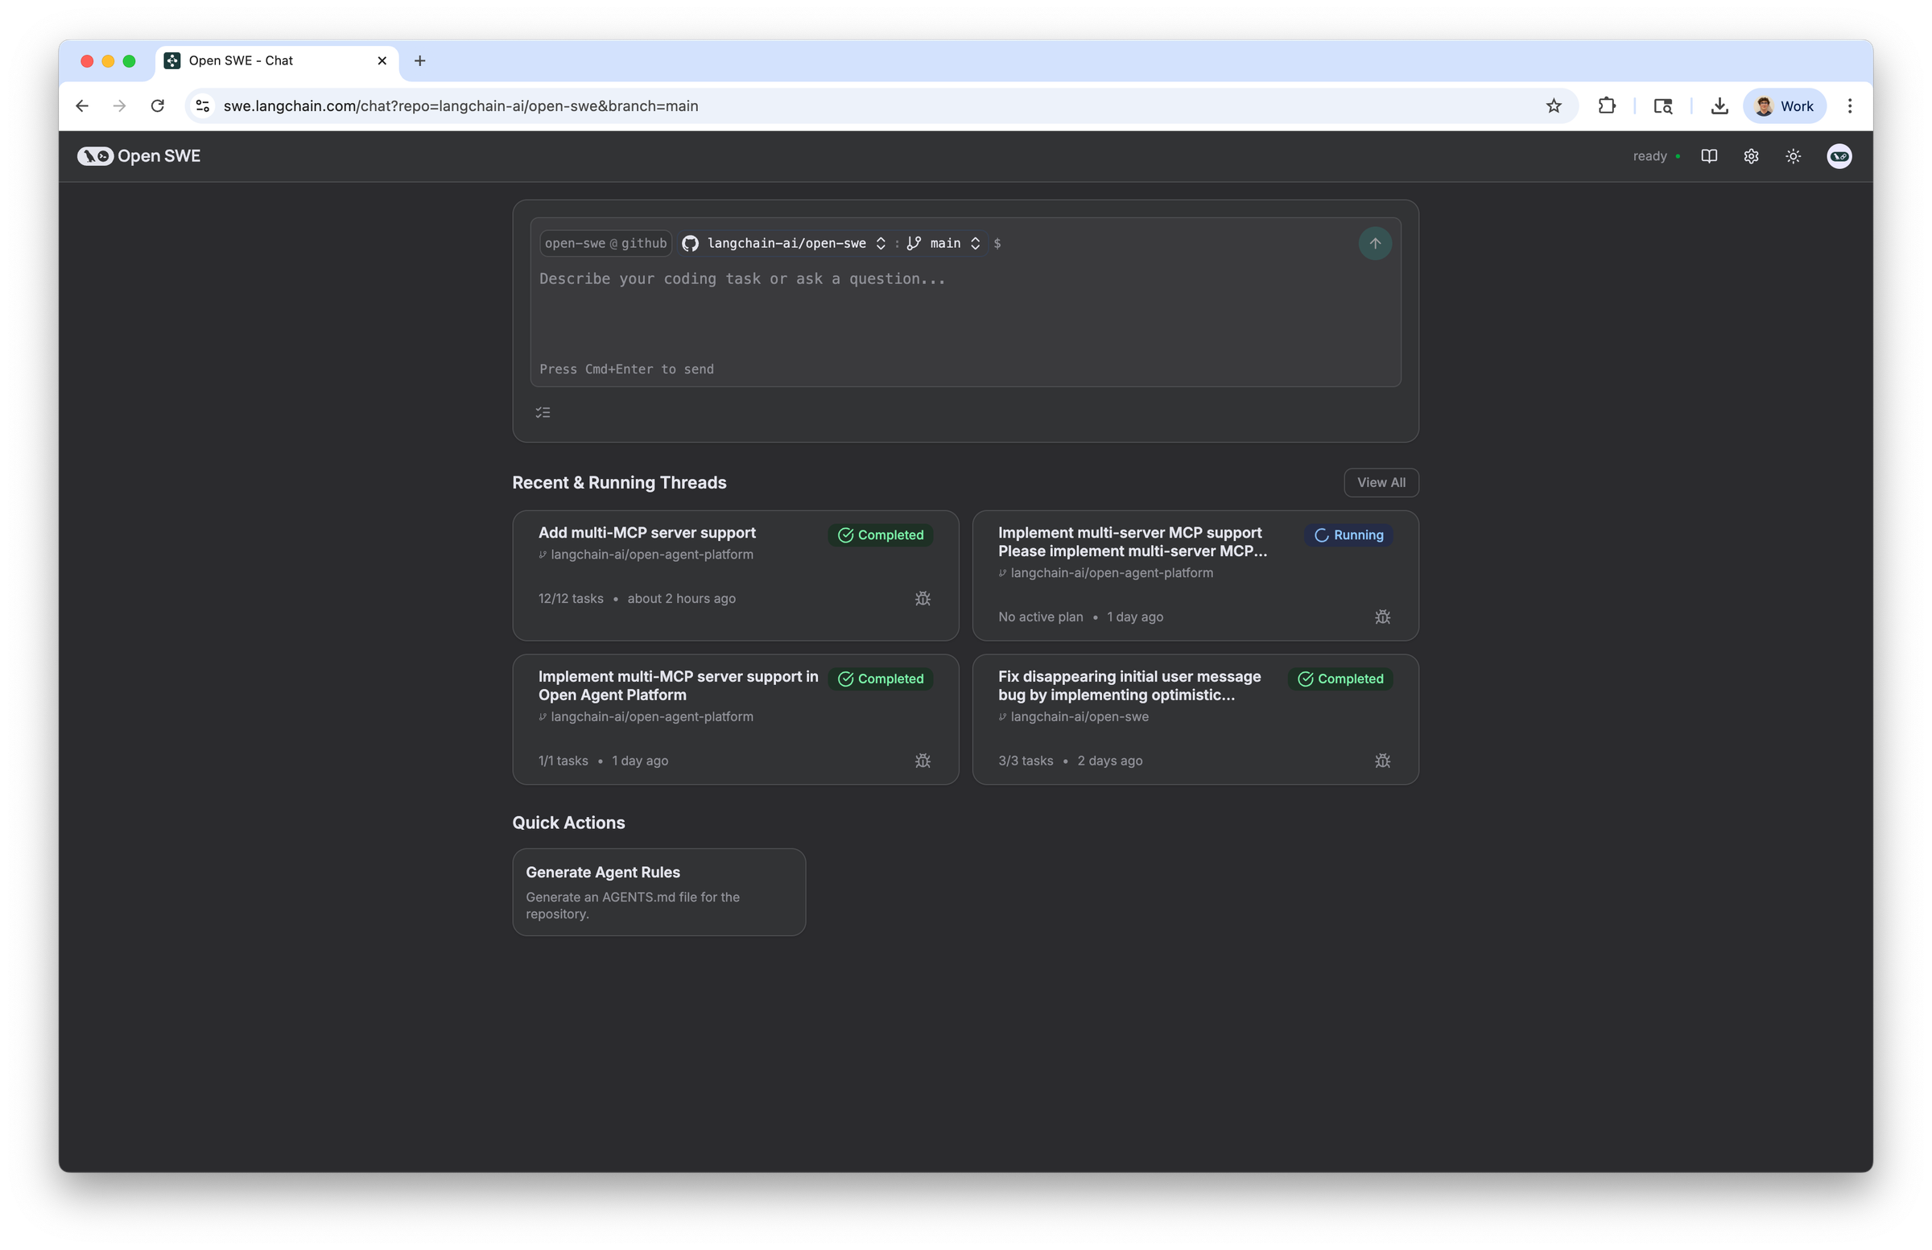The image size is (1932, 1250).
Task: Open the settings gear in the header
Action: tap(1750, 156)
